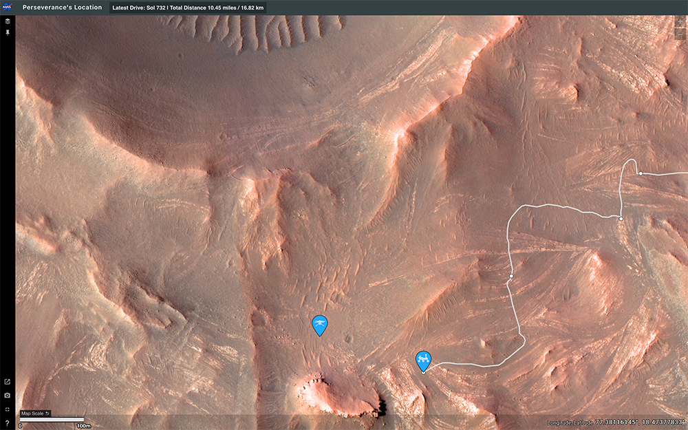Select the Perseverance rover map marker
The height and width of the screenshot is (430, 688).
pos(423,361)
